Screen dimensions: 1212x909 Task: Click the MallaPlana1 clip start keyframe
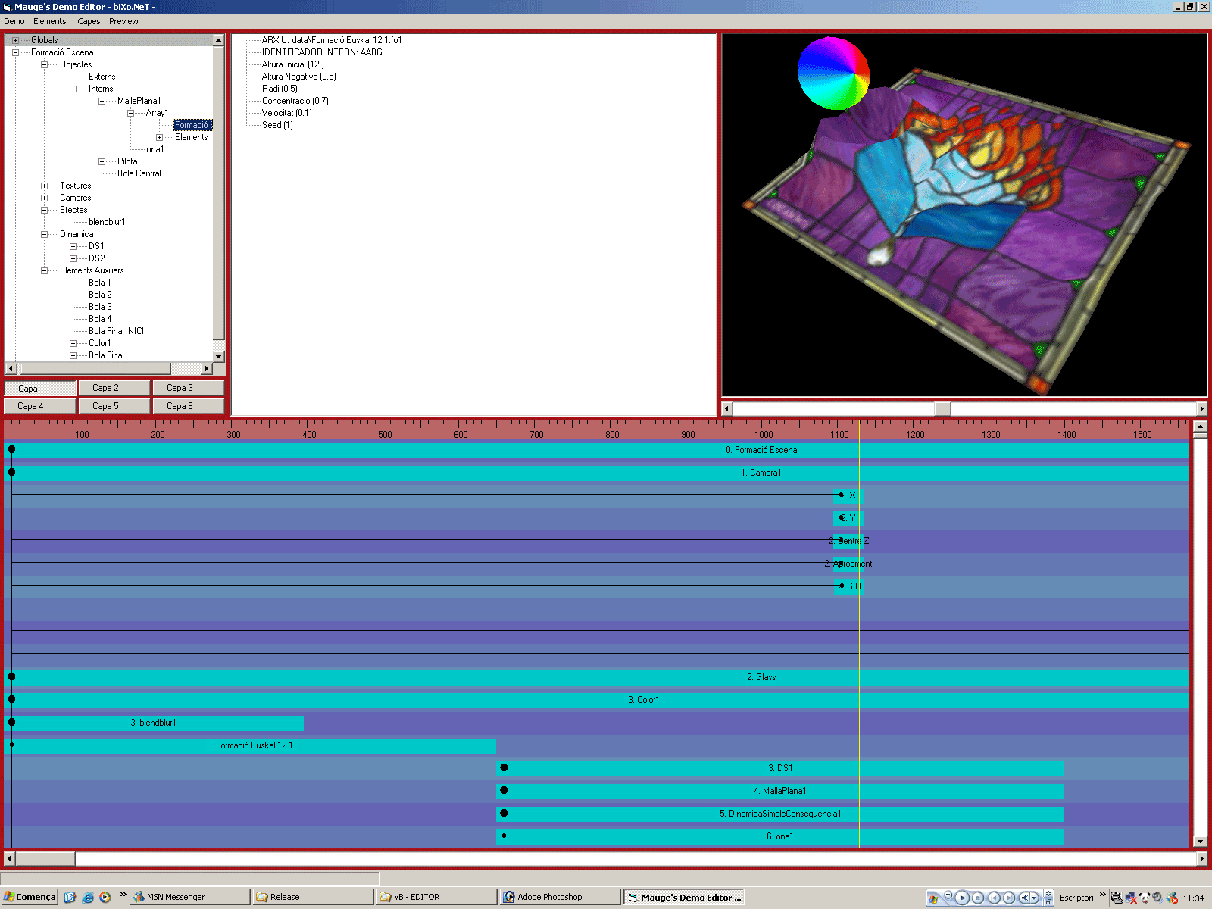pyautogui.click(x=504, y=791)
